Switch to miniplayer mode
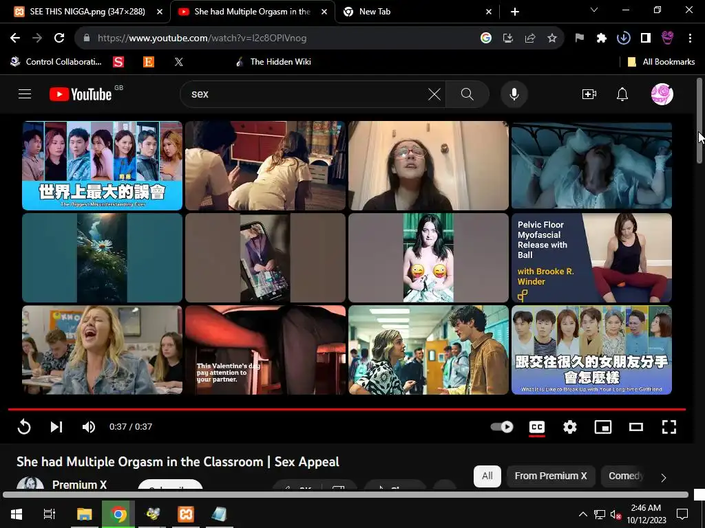This screenshot has width=705, height=528. coord(603,426)
